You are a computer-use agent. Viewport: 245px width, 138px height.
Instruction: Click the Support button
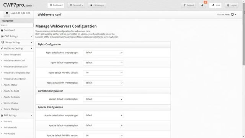click(x=188, y=5)
